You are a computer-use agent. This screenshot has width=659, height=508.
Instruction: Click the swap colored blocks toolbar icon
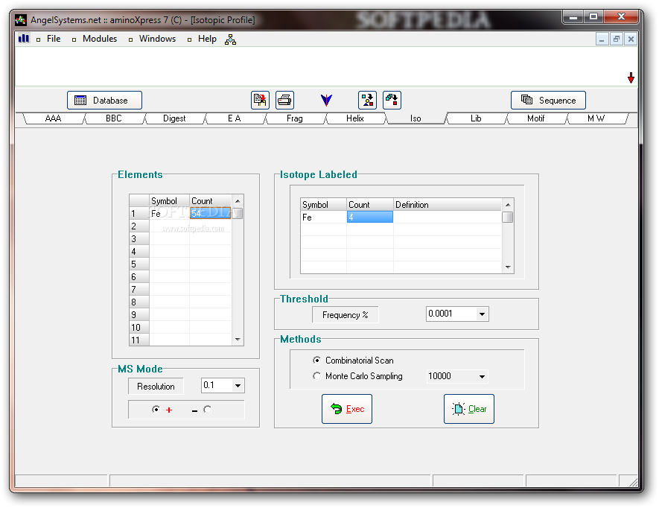(x=392, y=100)
